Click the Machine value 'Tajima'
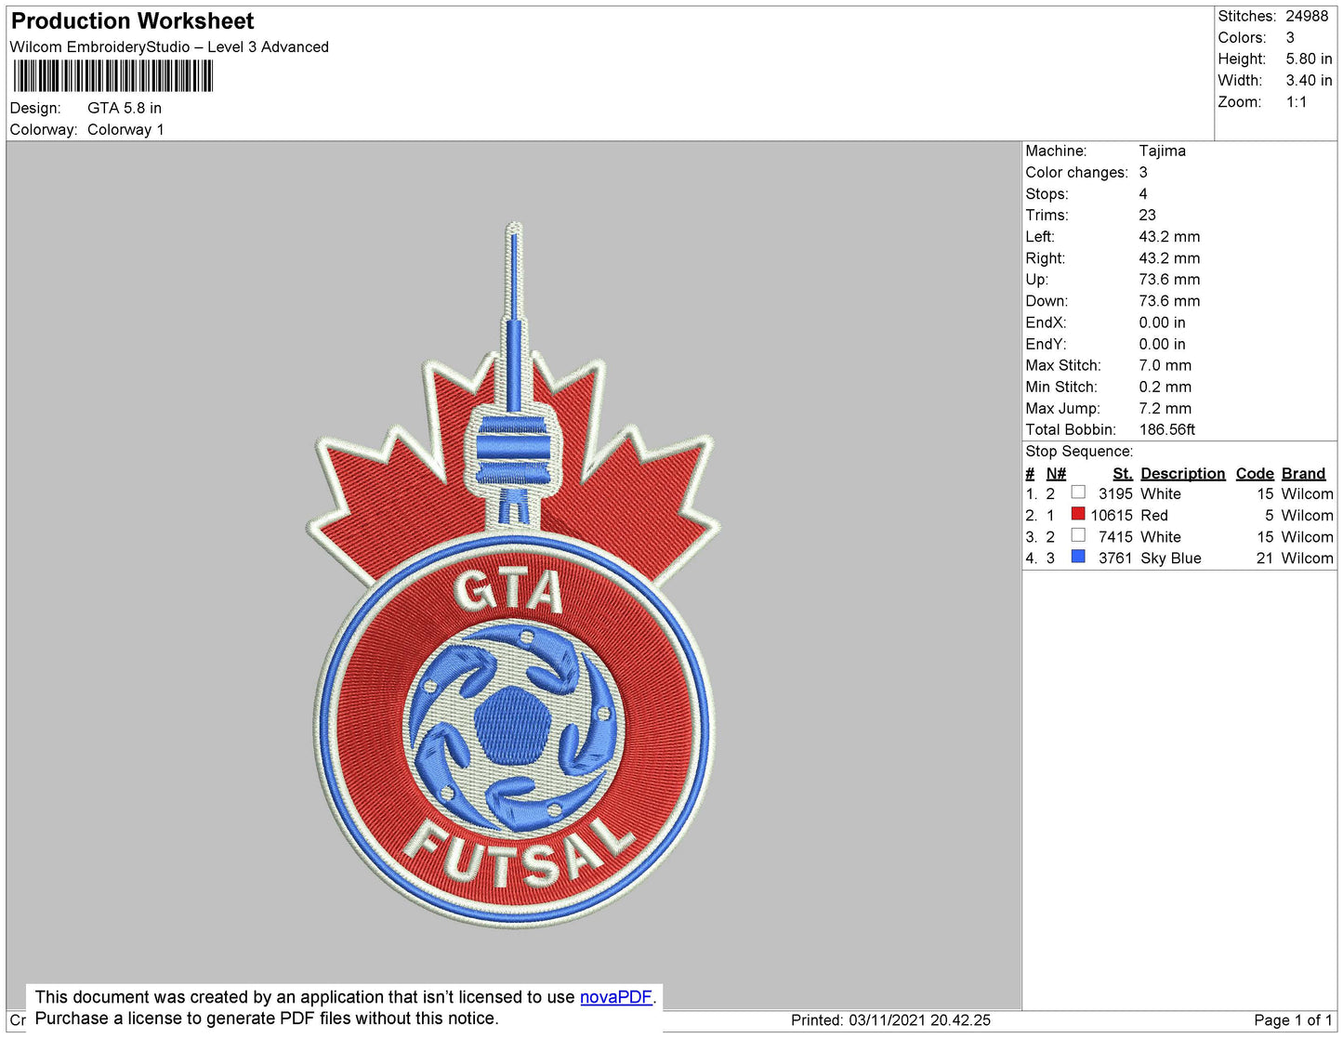This screenshot has height=1038, width=1343. 1162,151
